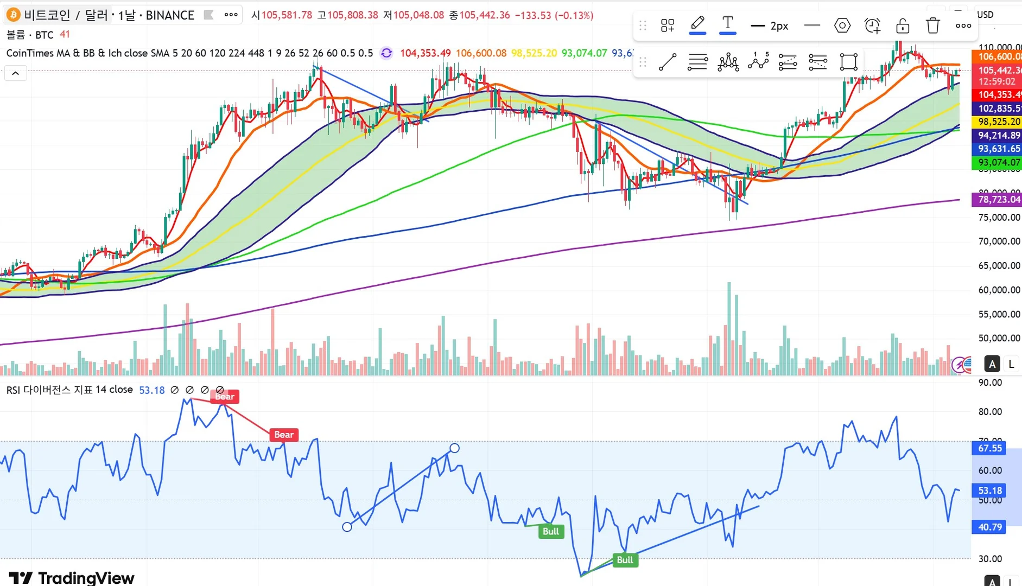1022x586 pixels.
Task: Select the pitchfork pattern drawing tool
Action: pyautogui.click(x=728, y=62)
